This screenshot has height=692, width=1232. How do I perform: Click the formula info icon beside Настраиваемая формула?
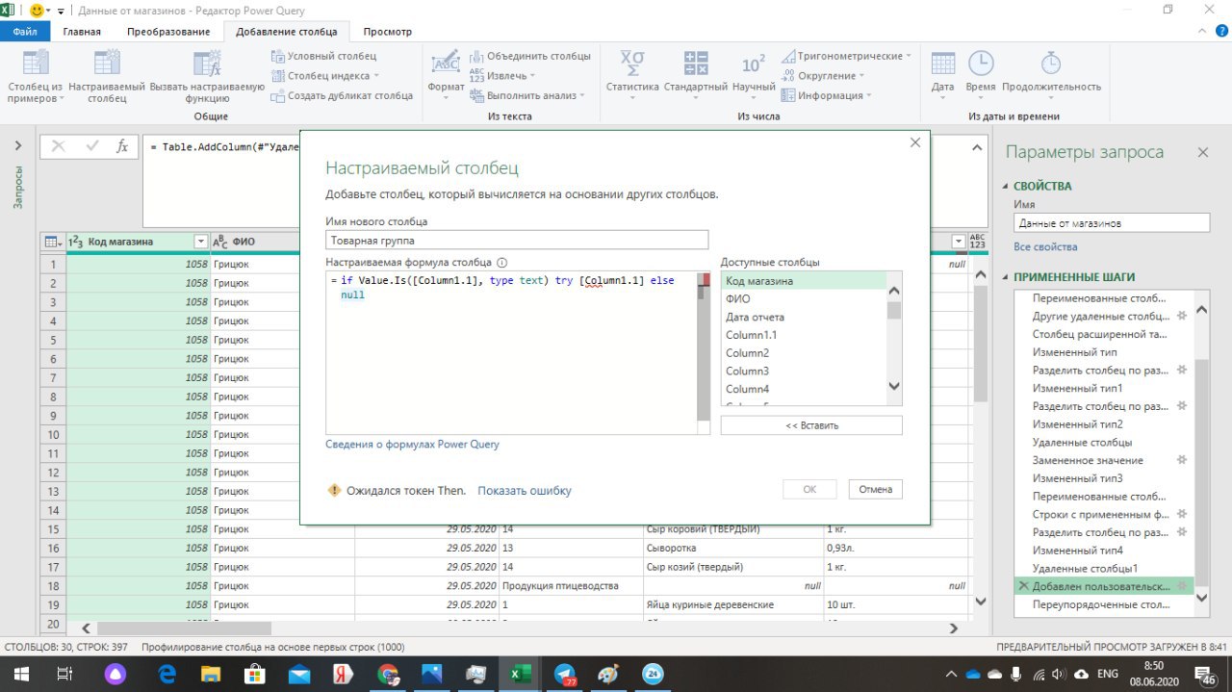(501, 262)
